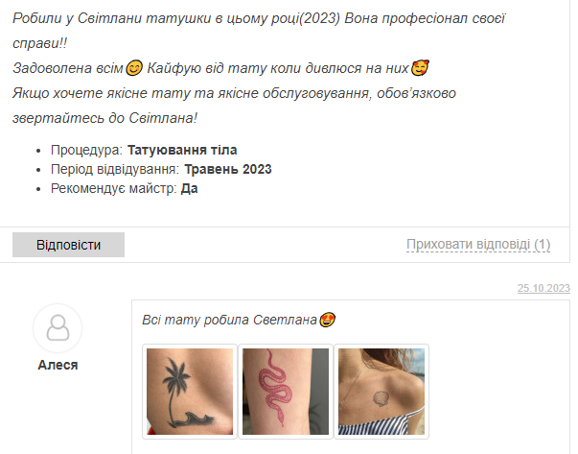Image resolution: width=578 pixels, height=454 pixels.
Task: Click the Процедура label
Action: (86, 151)
